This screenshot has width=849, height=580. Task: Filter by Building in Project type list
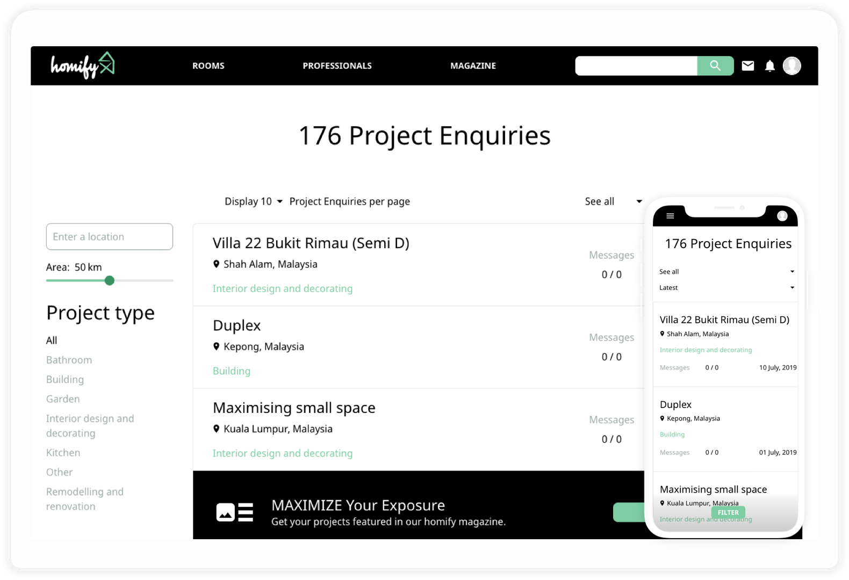[x=65, y=380]
